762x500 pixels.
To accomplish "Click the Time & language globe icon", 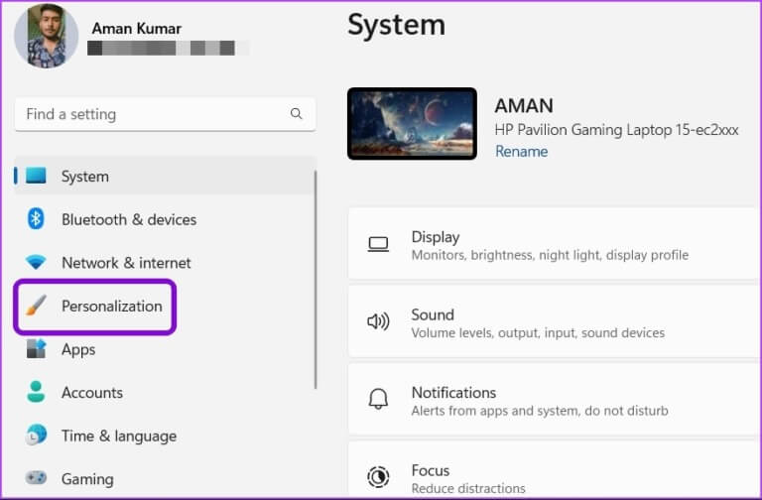I will coord(36,435).
